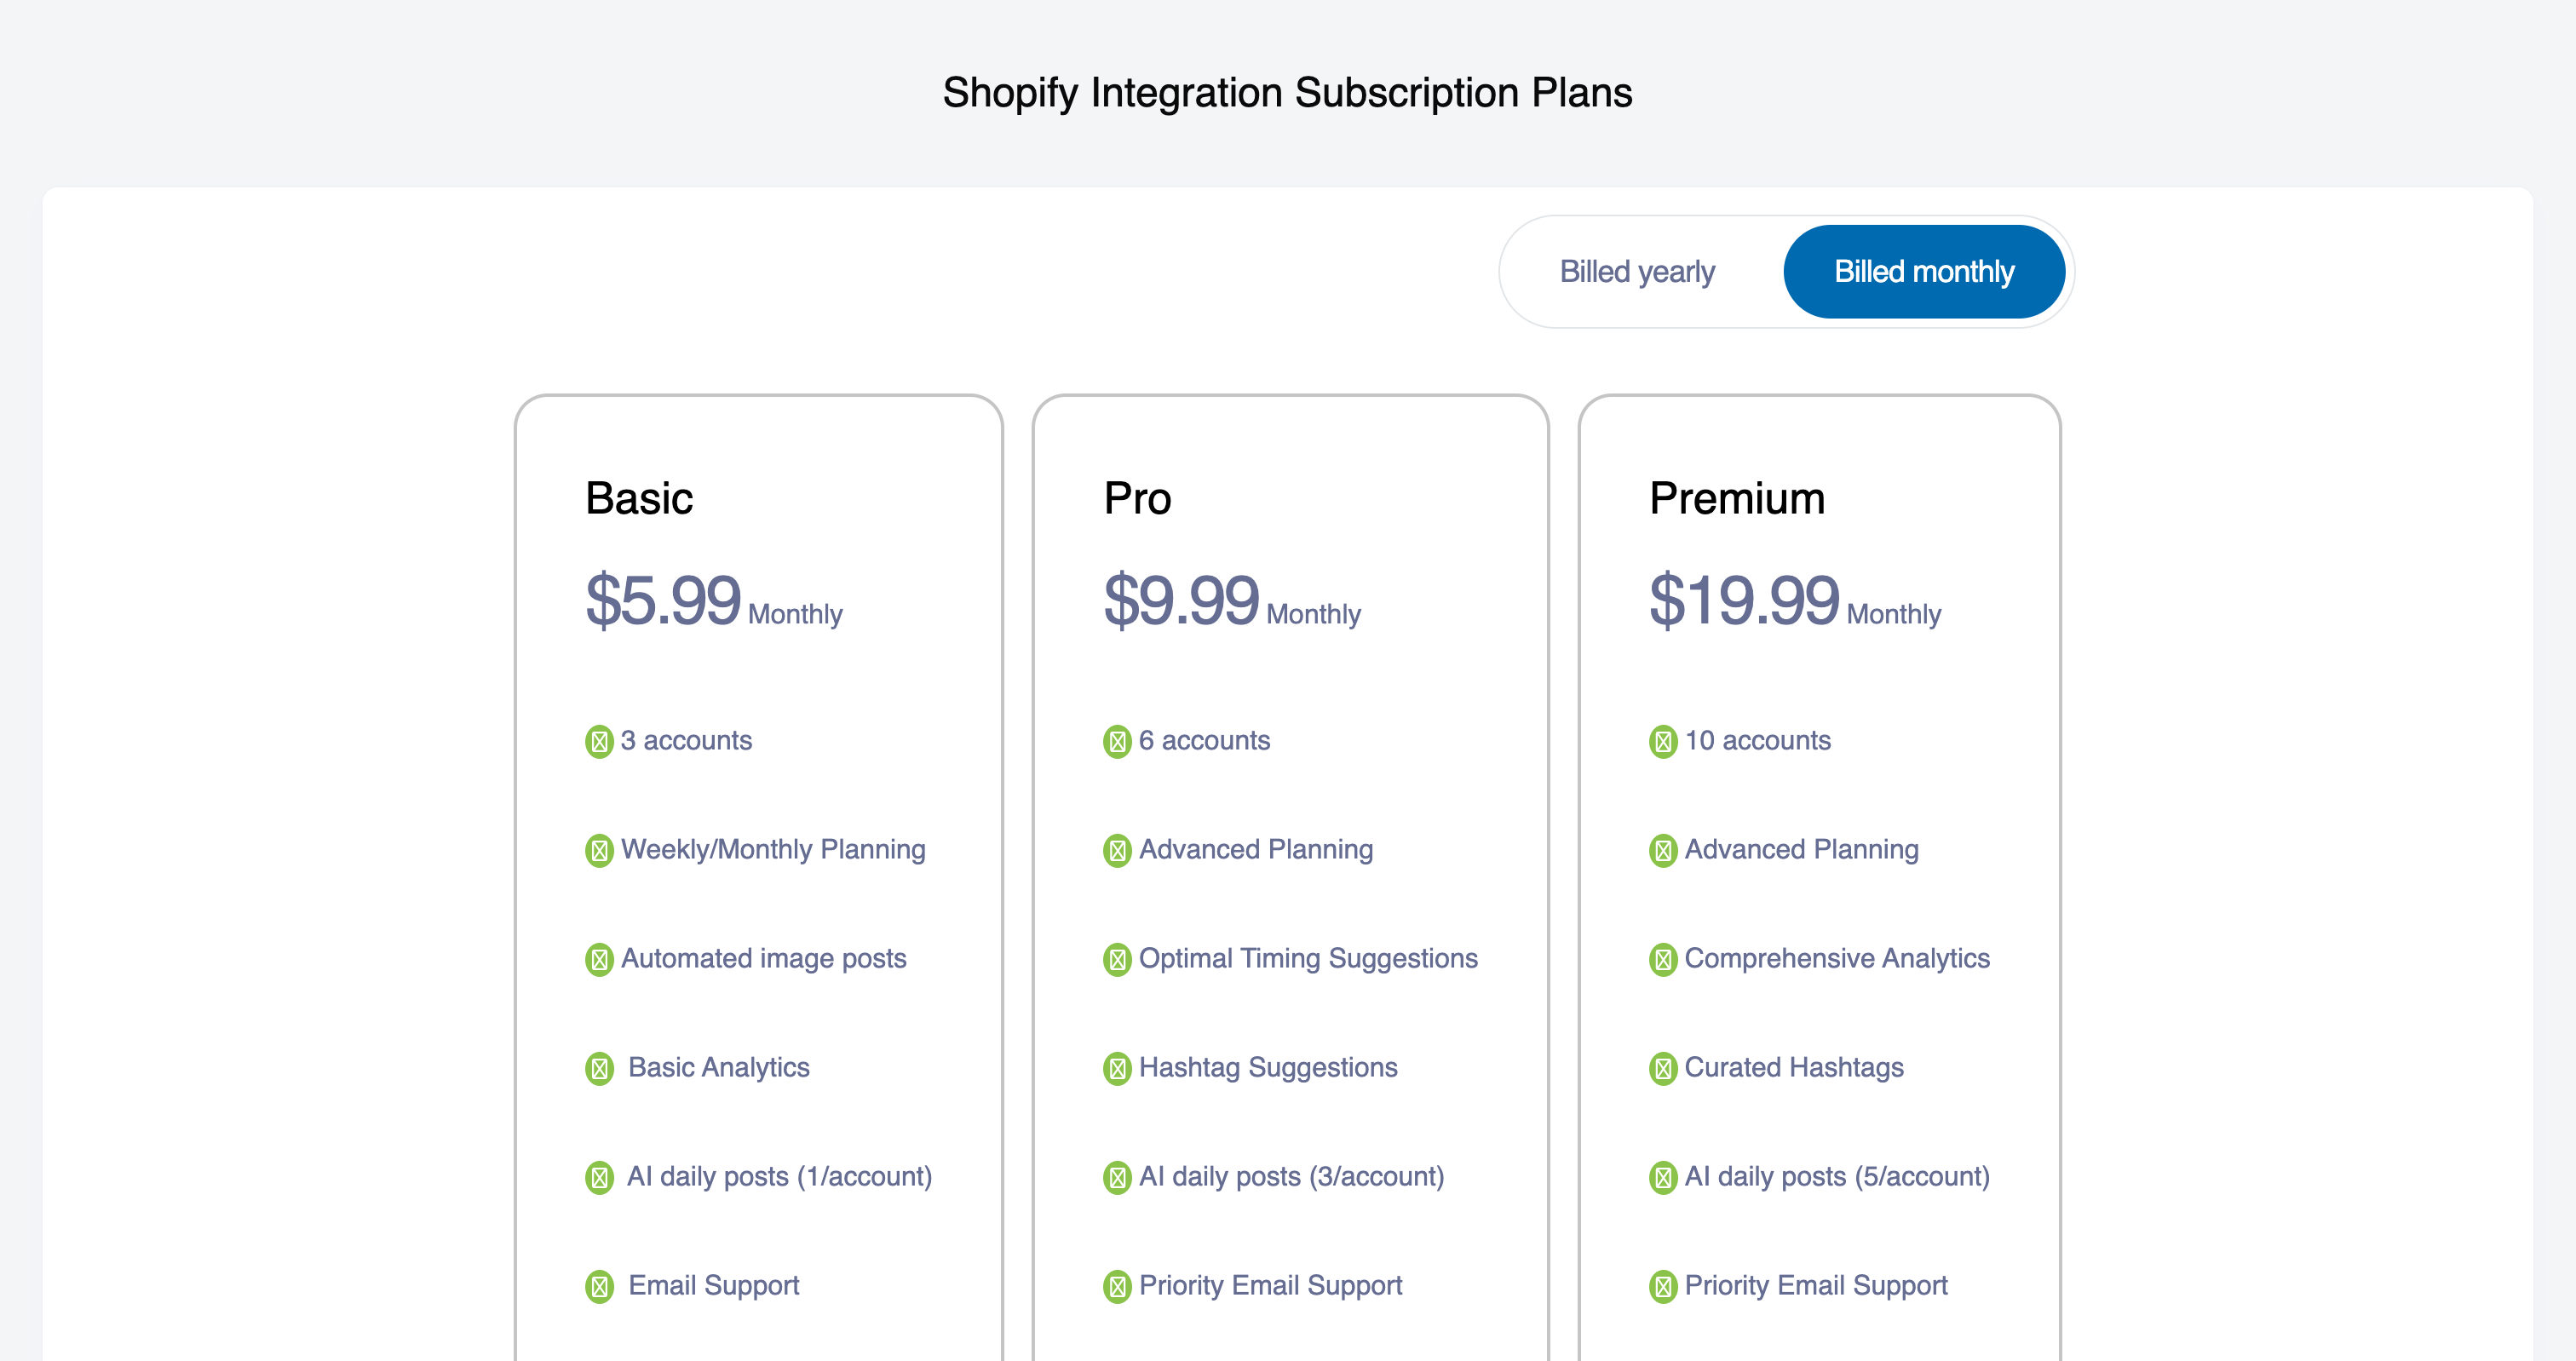2576x1361 pixels.
Task: Select the Premium plan title
Action: [x=1737, y=498]
